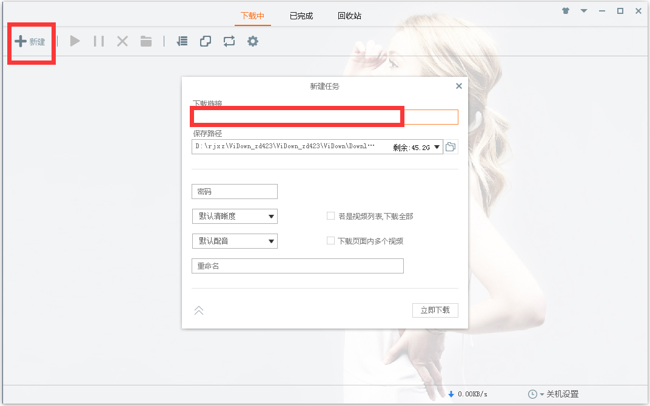Open the main menu dropdown triangle in the title bar
This screenshot has height=406, width=650.
click(584, 11)
